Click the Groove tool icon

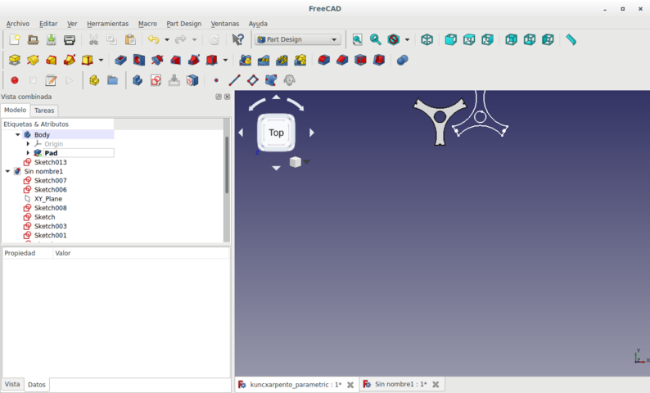click(x=157, y=60)
